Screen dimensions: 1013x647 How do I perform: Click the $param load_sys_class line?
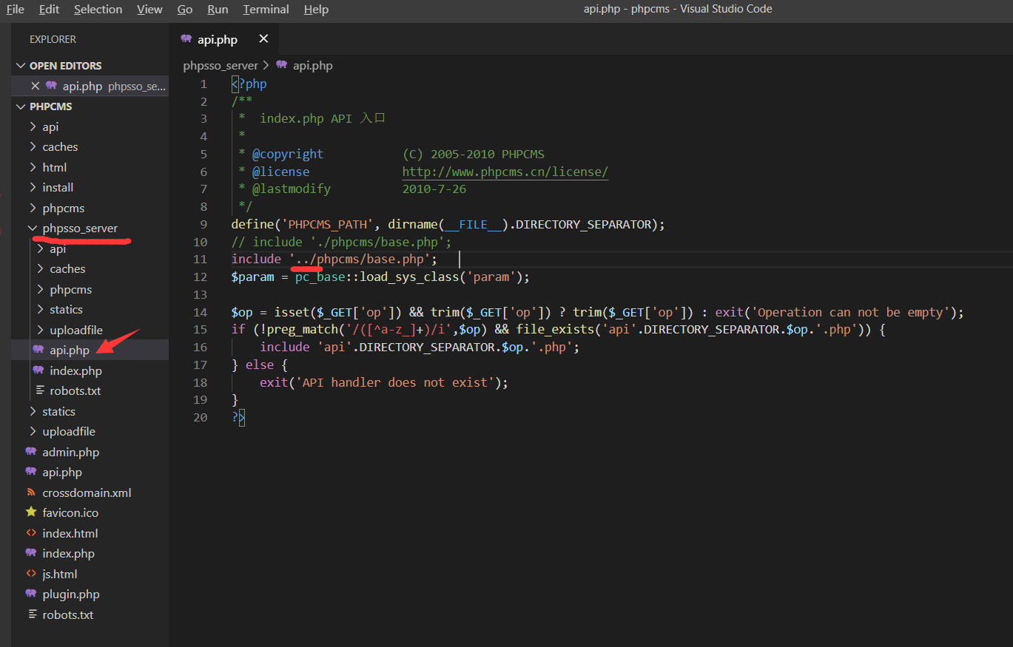pyautogui.click(x=380, y=277)
